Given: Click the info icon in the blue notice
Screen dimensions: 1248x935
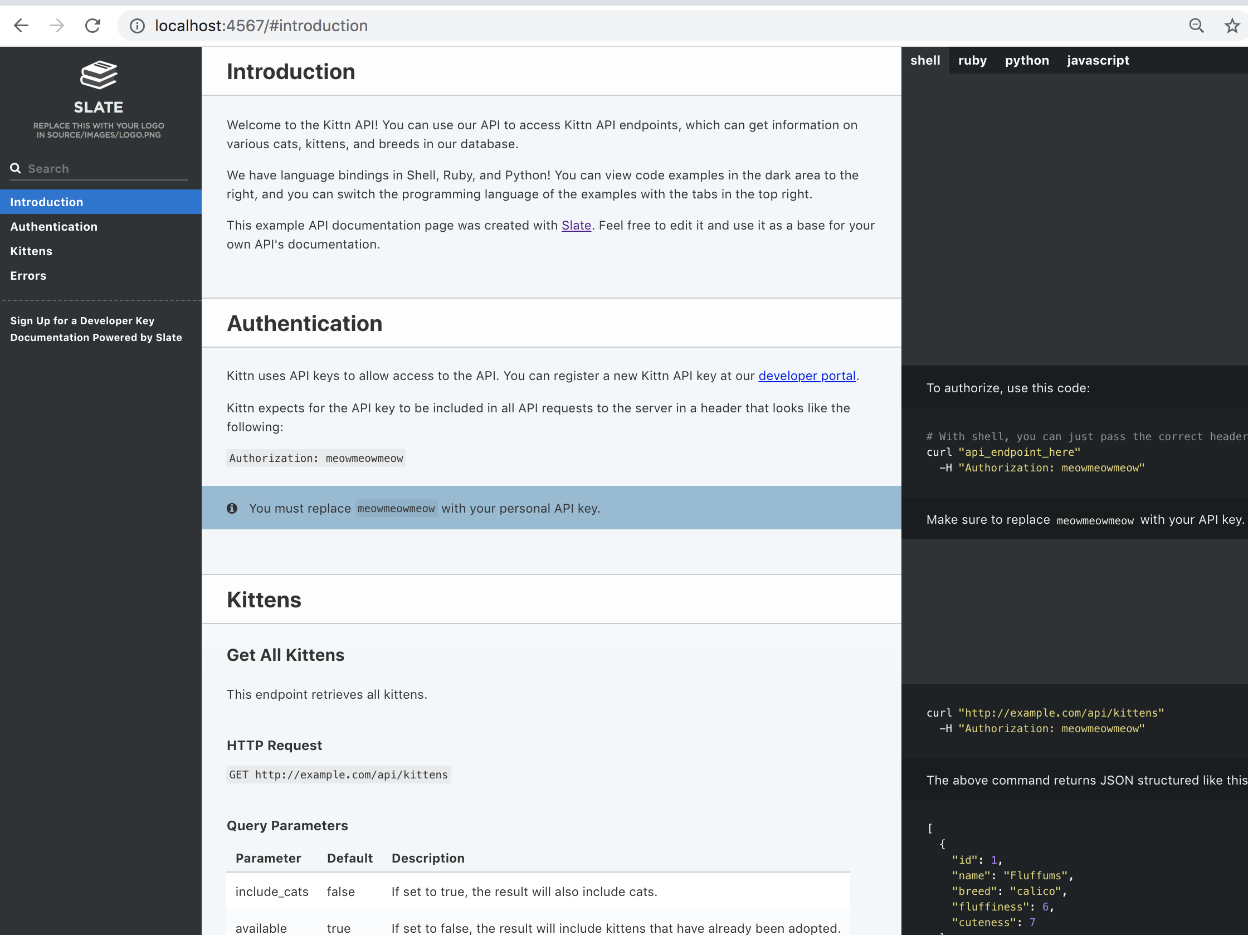Looking at the screenshot, I should pos(232,508).
